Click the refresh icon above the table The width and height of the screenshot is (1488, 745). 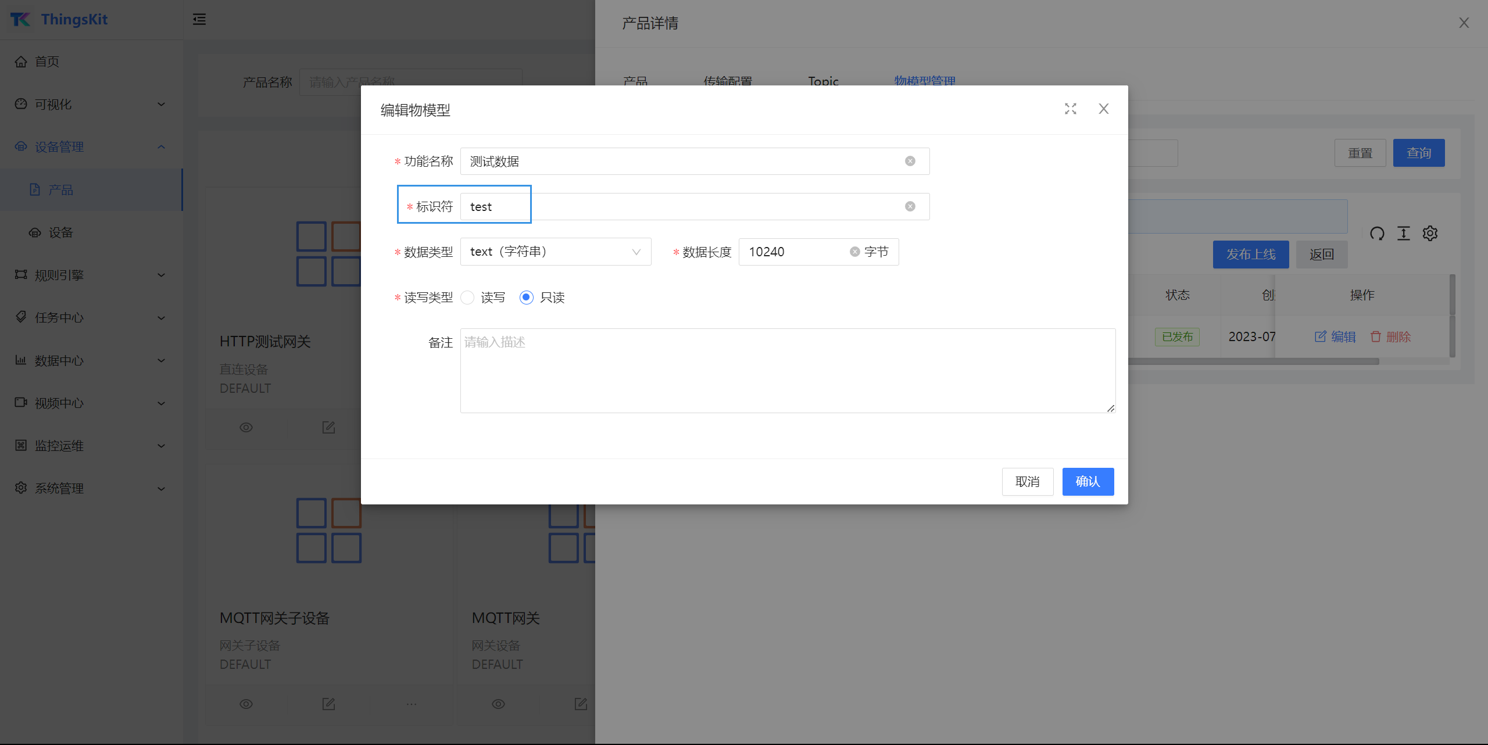point(1377,234)
